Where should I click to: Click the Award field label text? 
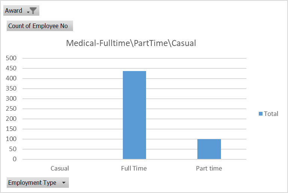point(13,11)
